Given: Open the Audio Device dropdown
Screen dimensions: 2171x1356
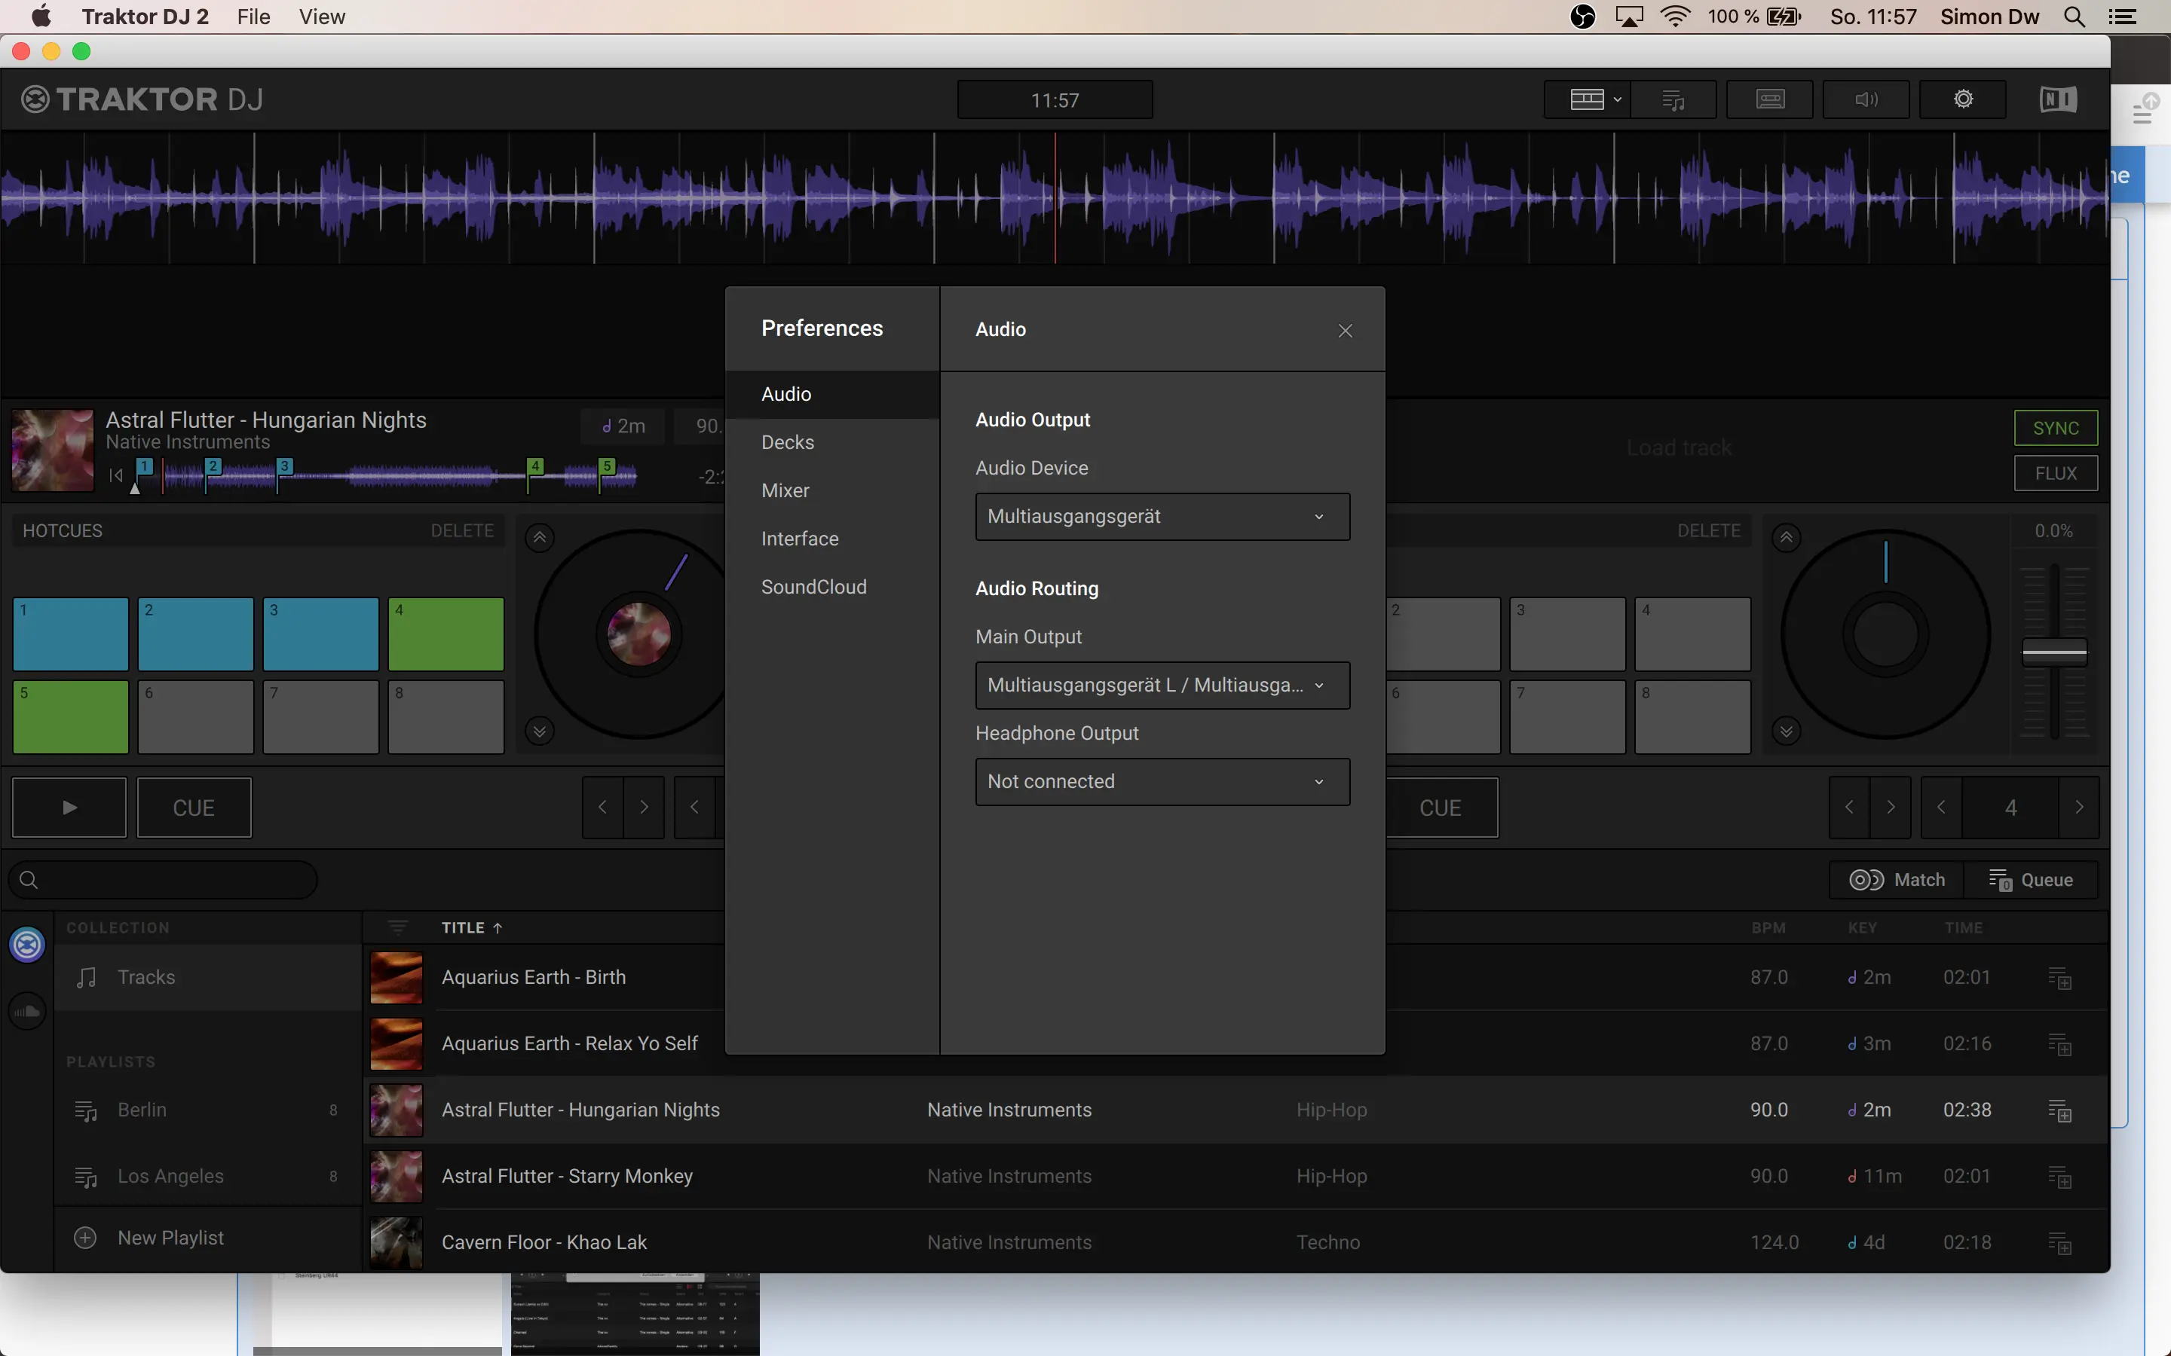Looking at the screenshot, I should click(x=1162, y=517).
